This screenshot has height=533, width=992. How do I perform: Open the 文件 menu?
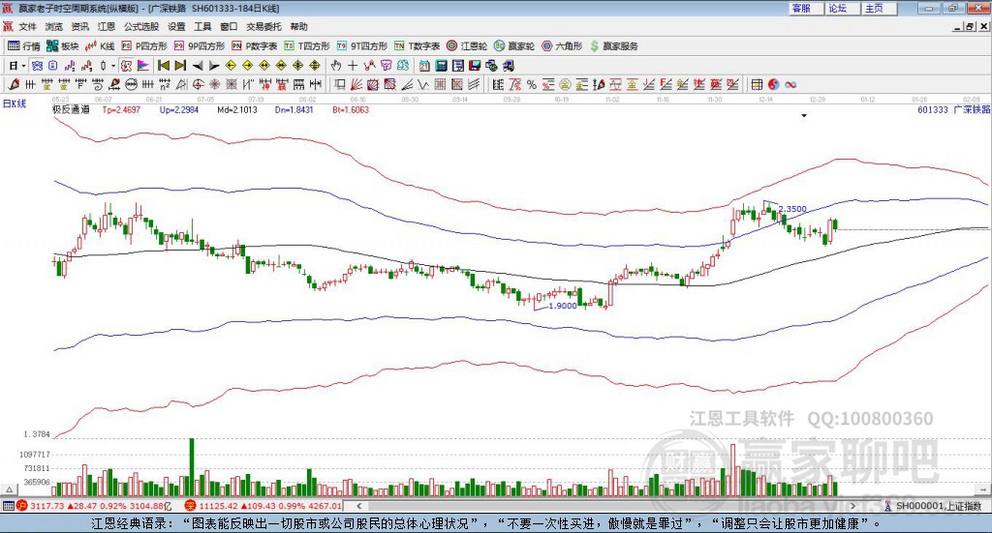tap(27, 26)
